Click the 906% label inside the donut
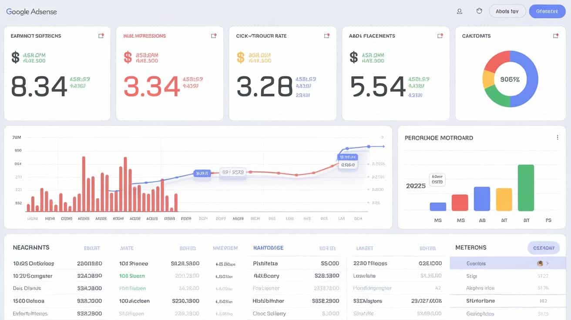 coord(510,80)
